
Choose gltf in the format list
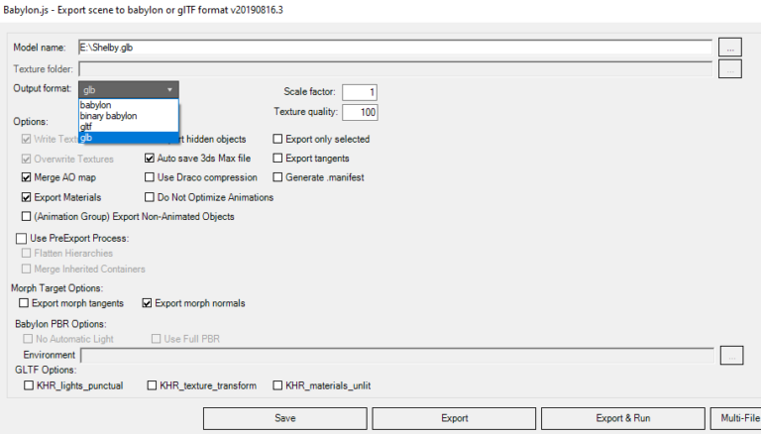click(x=129, y=126)
